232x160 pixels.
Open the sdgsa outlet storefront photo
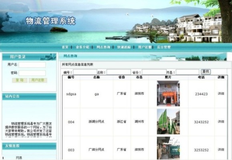pyautogui.click(x=168, y=93)
